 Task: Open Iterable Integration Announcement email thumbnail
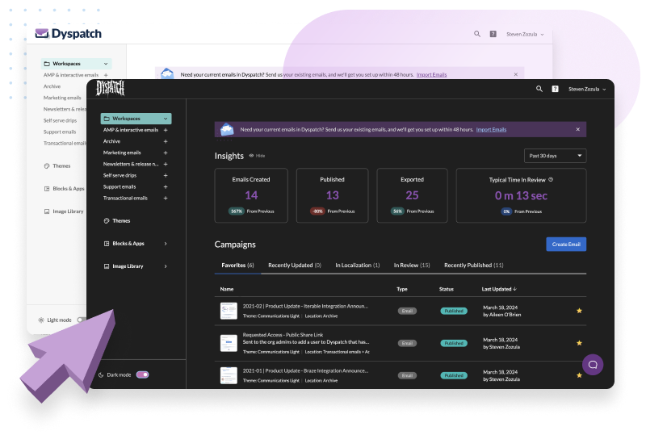[229, 311]
